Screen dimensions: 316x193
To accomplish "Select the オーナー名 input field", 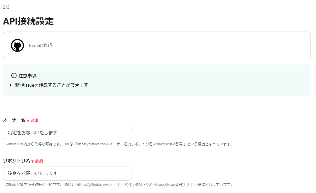I will tap(67, 133).
